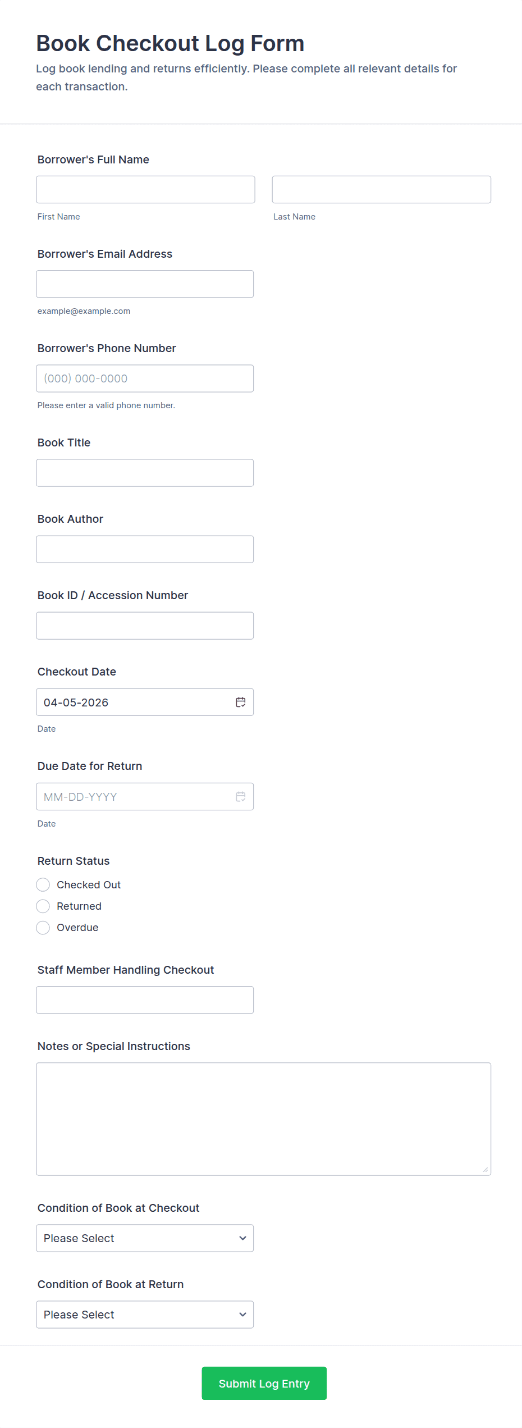This screenshot has height=1428, width=522.
Task: Expand Condition of Book at Return dropdown
Action: [145, 1314]
